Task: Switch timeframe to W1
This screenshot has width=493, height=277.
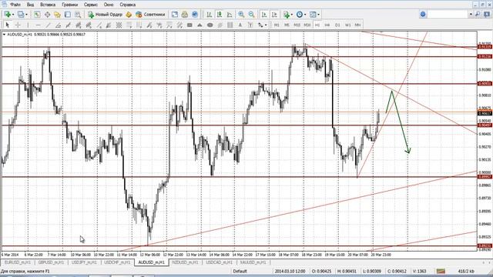Action: point(347,25)
